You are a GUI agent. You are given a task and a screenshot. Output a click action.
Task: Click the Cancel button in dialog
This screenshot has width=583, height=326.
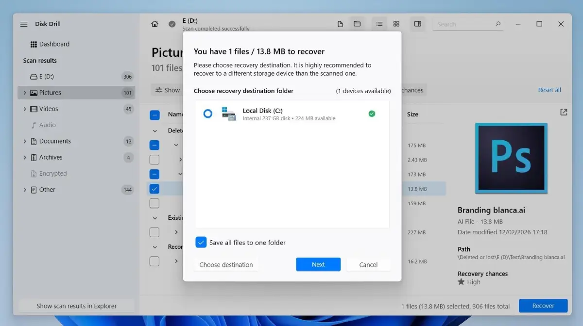click(368, 264)
